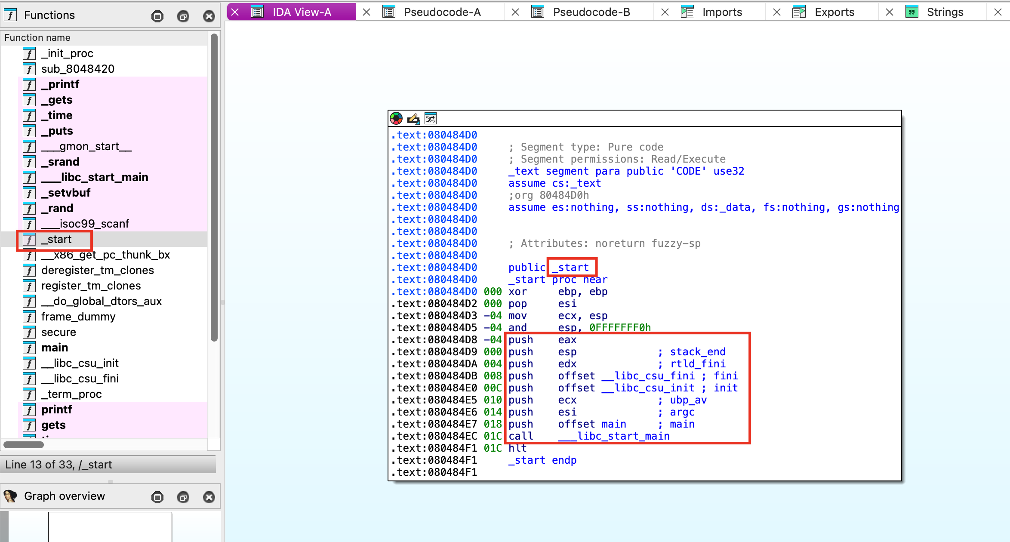The height and width of the screenshot is (542, 1010).
Task: Select the ___isoc99_scanf function entry
Action: click(105, 224)
